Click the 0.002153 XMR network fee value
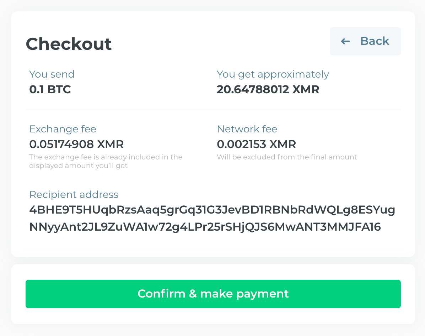Screen dimensions: 425x336 [x=256, y=144]
